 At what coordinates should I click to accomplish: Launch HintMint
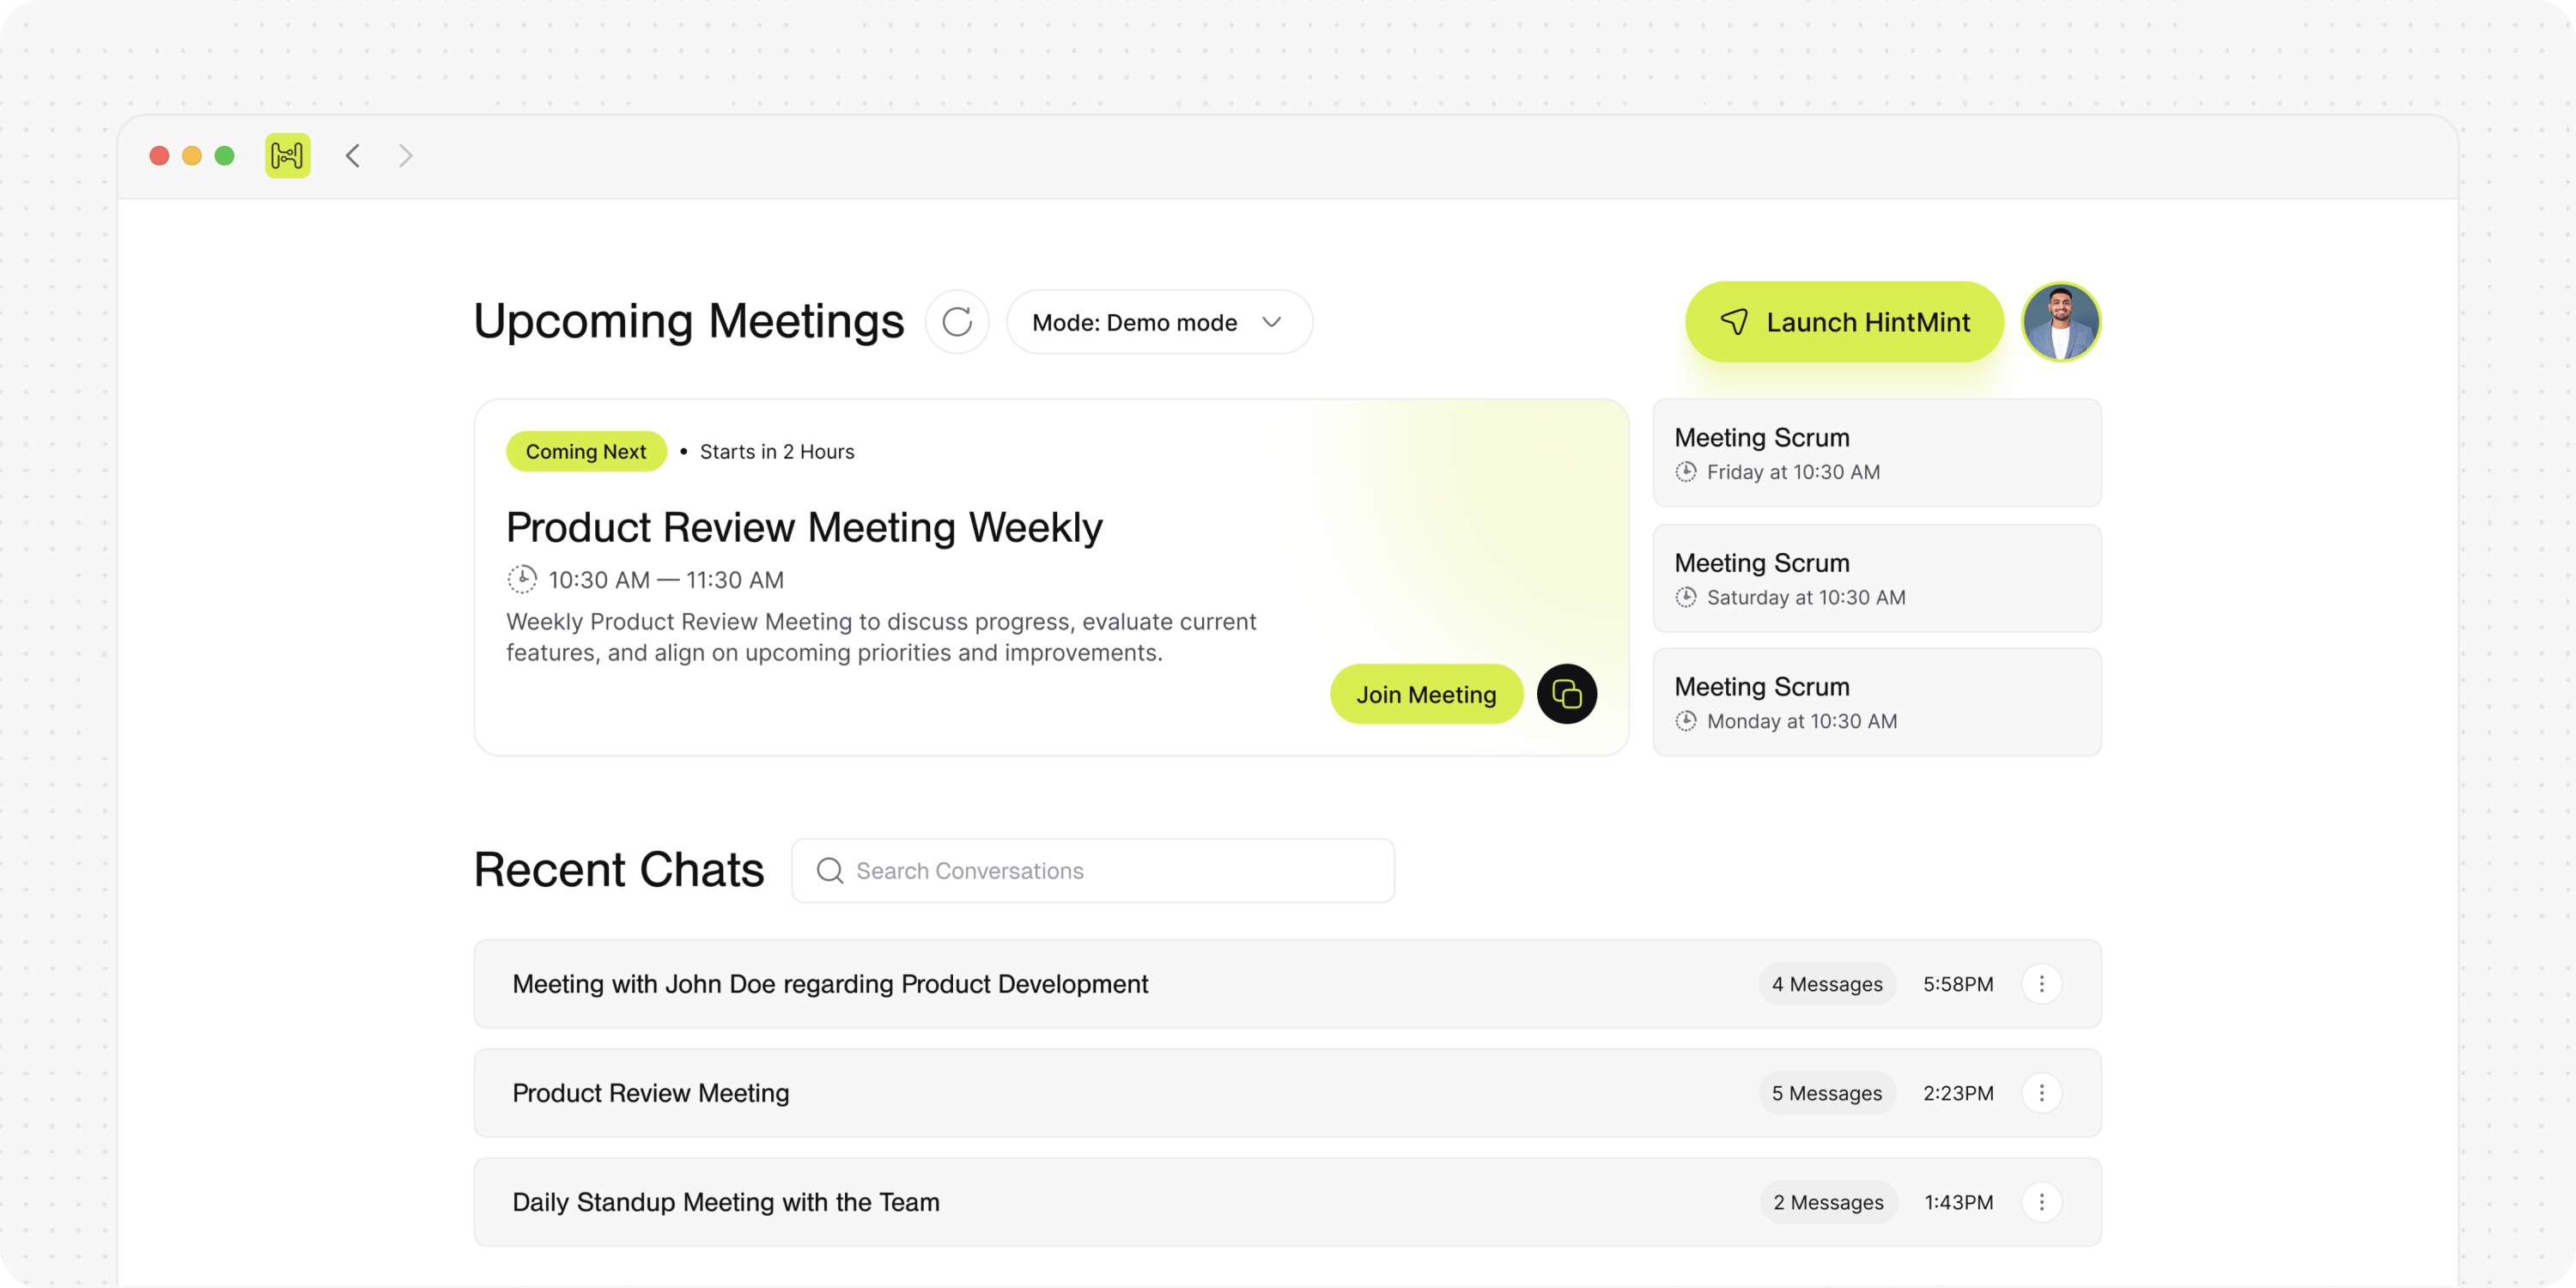coord(1844,322)
